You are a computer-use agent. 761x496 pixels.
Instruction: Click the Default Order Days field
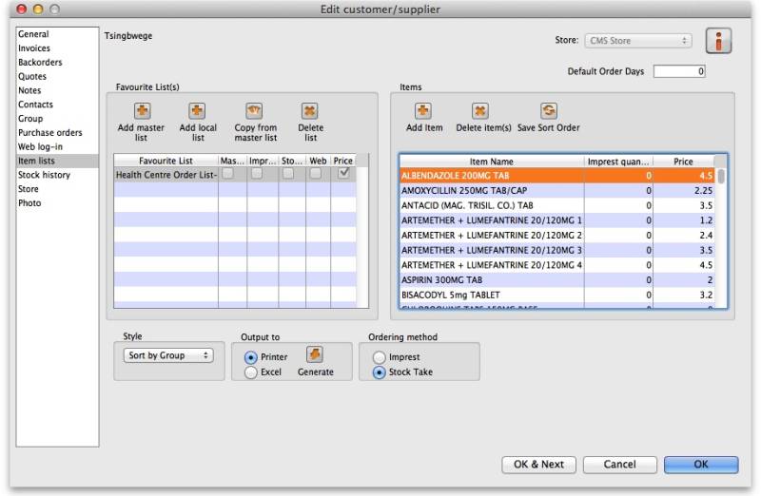679,71
